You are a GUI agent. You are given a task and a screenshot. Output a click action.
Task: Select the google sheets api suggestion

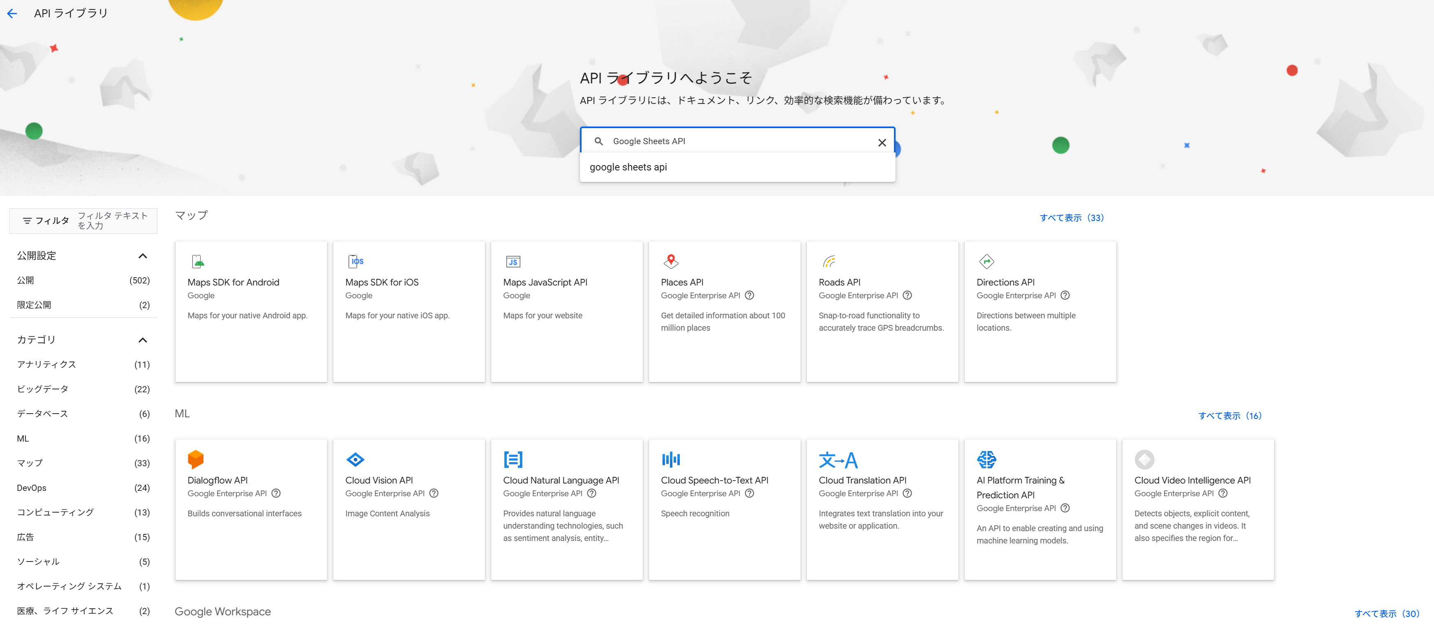(628, 167)
